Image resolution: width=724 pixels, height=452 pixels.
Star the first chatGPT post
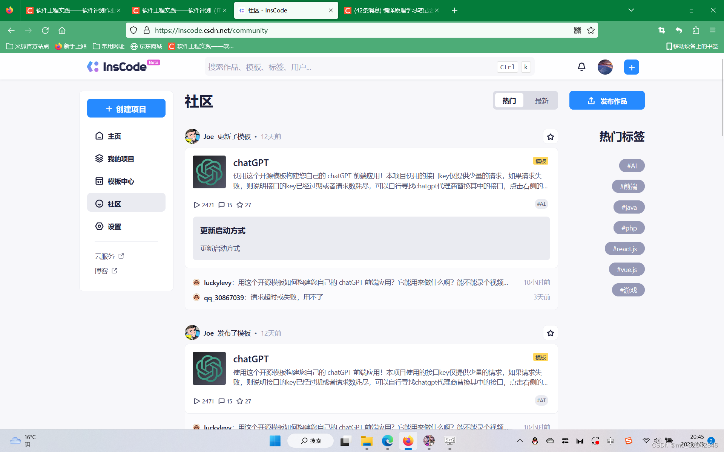pos(550,137)
